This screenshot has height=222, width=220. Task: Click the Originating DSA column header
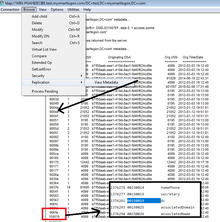tap(119, 57)
